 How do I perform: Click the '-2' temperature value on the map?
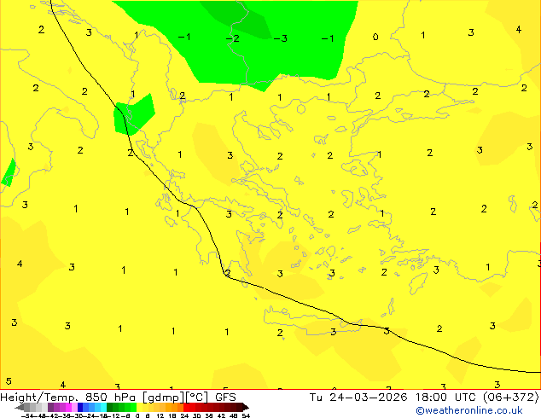[233, 38]
